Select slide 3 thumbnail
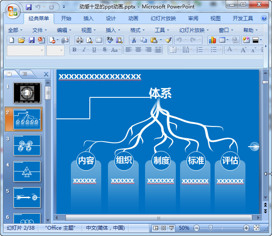 click(27, 145)
